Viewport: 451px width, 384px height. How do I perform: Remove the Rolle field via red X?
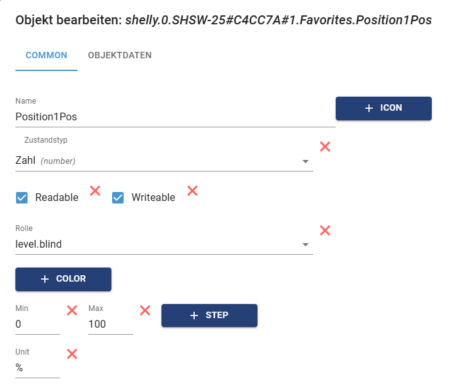click(325, 230)
